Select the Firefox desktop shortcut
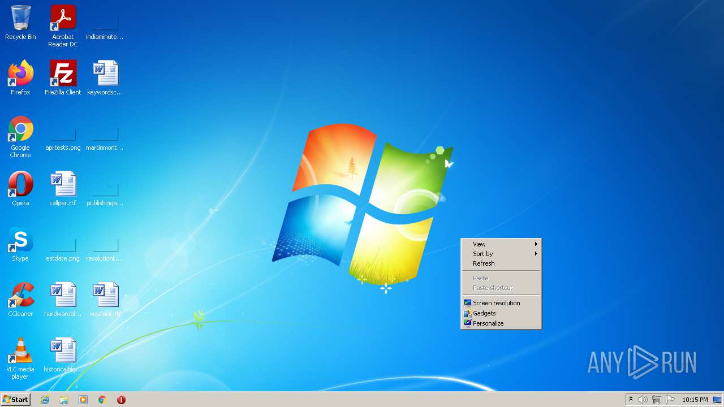Image resolution: width=724 pixels, height=407 pixels. pyautogui.click(x=20, y=79)
